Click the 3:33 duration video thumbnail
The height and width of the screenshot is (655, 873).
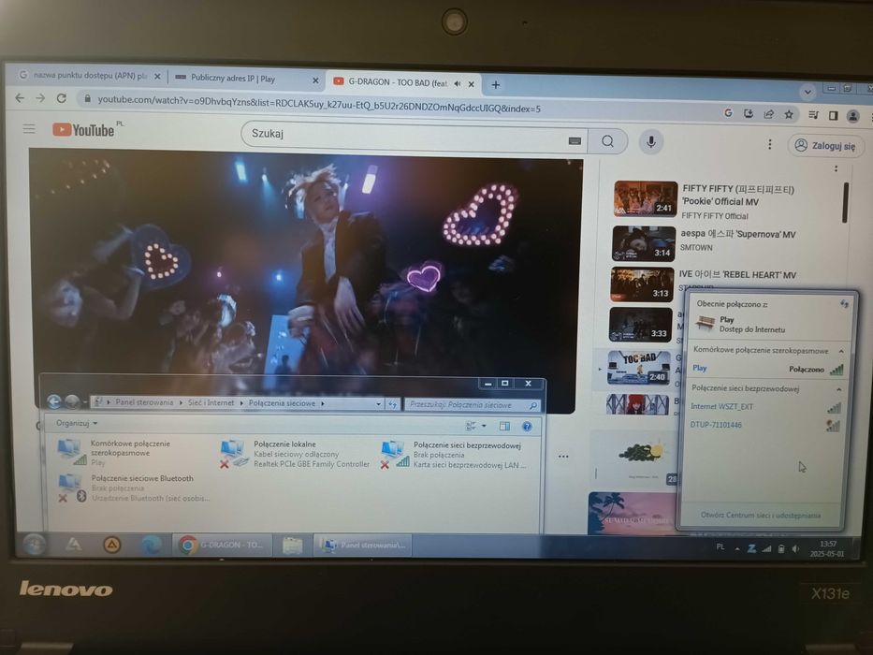pos(640,325)
